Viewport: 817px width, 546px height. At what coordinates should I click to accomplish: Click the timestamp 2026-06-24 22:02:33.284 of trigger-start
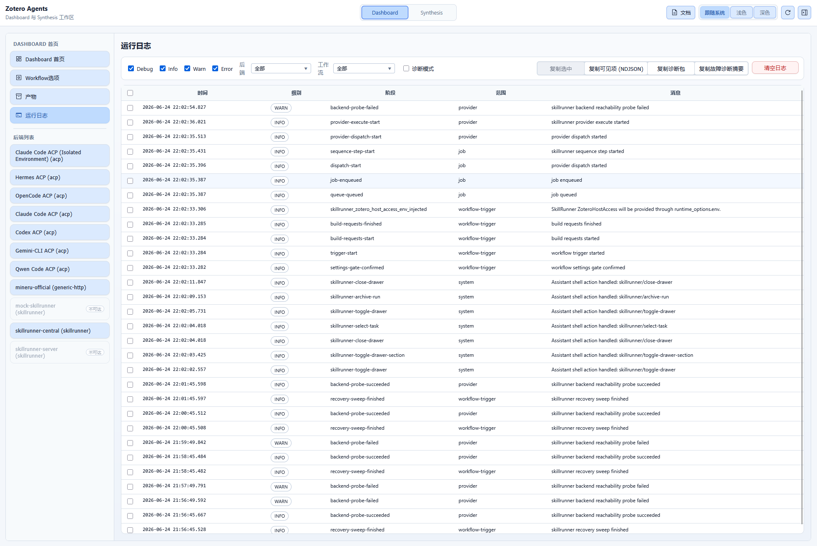click(x=174, y=253)
